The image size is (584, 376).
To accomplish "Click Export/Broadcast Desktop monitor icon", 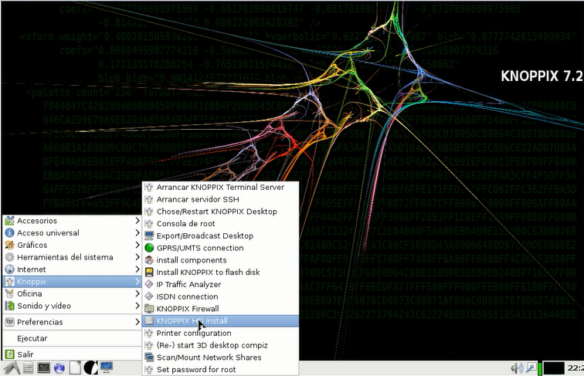I will [149, 235].
